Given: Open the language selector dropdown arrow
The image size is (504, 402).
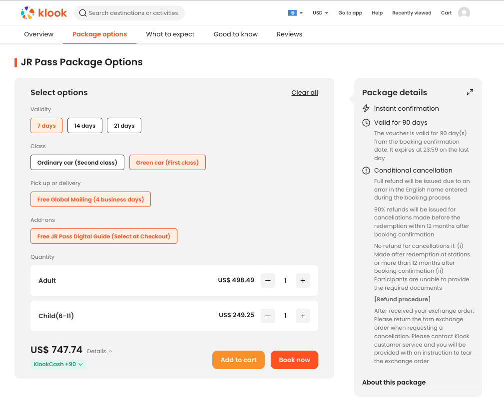Looking at the screenshot, I should click(x=301, y=13).
